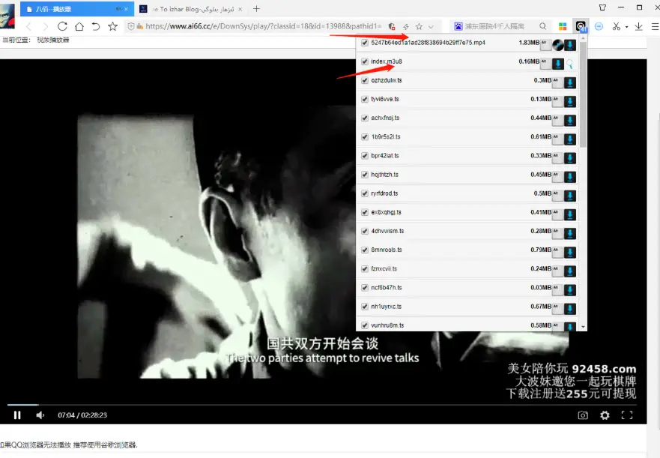The width and height of the screenshot is (660, 458).
Task: Click the bookmark star in the address bar
Action: pos(419,25)
